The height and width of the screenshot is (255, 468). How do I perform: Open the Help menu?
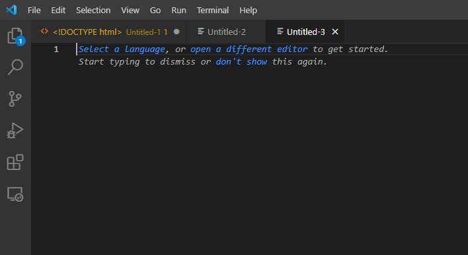coord(248,10)
